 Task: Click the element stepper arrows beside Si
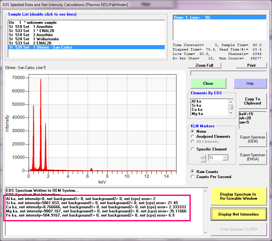[203, 157]
